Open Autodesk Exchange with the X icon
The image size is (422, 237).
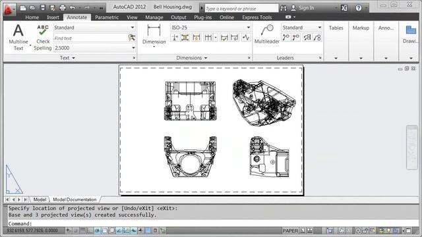(344, 8)
